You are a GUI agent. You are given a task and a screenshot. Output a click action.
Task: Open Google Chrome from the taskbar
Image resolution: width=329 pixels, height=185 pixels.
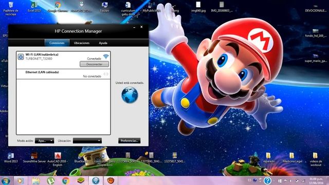click(66, 180)
